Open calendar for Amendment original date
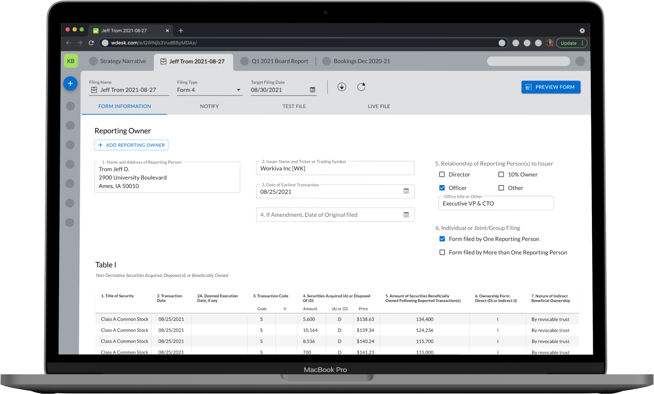 [x=406, y=215]
